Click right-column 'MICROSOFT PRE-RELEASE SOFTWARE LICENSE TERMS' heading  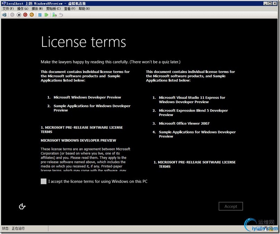[x=195, y=164]
